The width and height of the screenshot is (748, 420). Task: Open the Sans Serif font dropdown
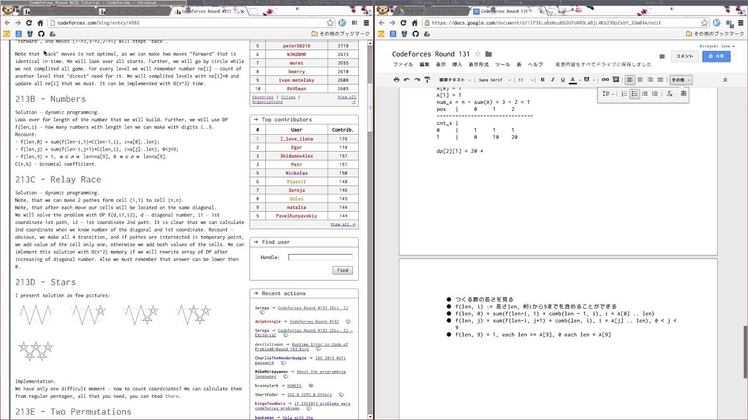click(x=494, y=80)
